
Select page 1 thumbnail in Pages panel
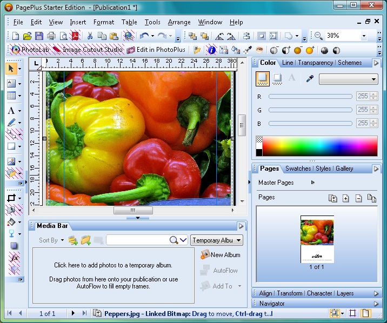coord(317,239)
